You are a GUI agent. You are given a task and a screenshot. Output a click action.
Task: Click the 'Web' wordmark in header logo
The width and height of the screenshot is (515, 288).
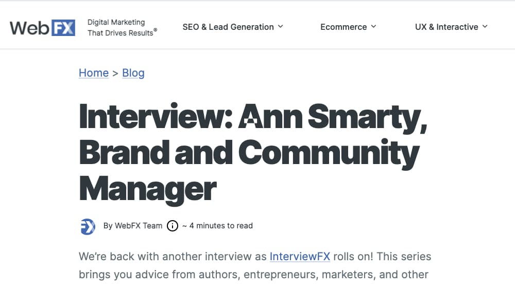pos(30,27)
